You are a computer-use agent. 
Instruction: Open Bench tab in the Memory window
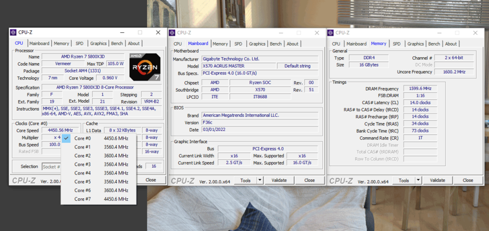(x=434, y=43)
